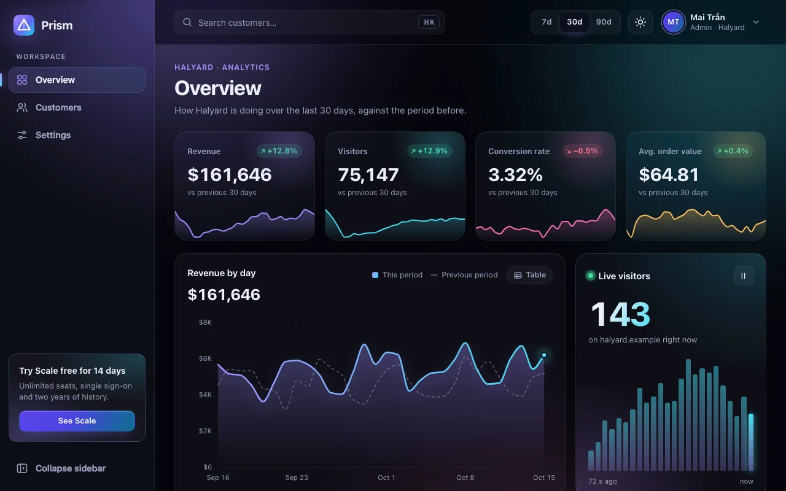This screenshot has width=786, height=491.
Task: Click the 143 live visitors count
Action: click(x=620, y=314)
